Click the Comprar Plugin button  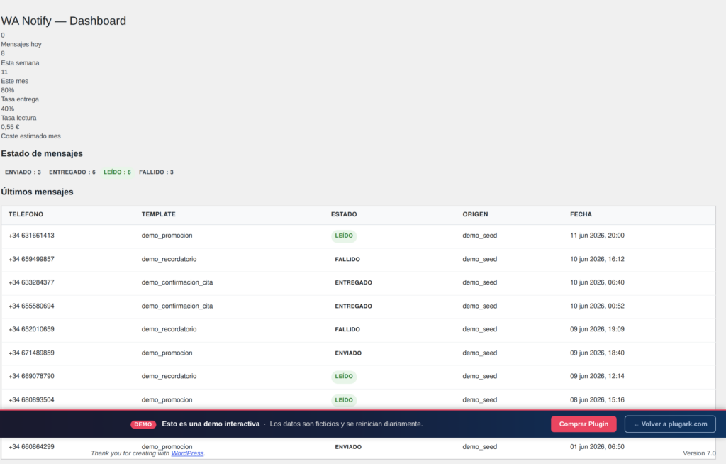pyautogui.click(x=583, y=424)
